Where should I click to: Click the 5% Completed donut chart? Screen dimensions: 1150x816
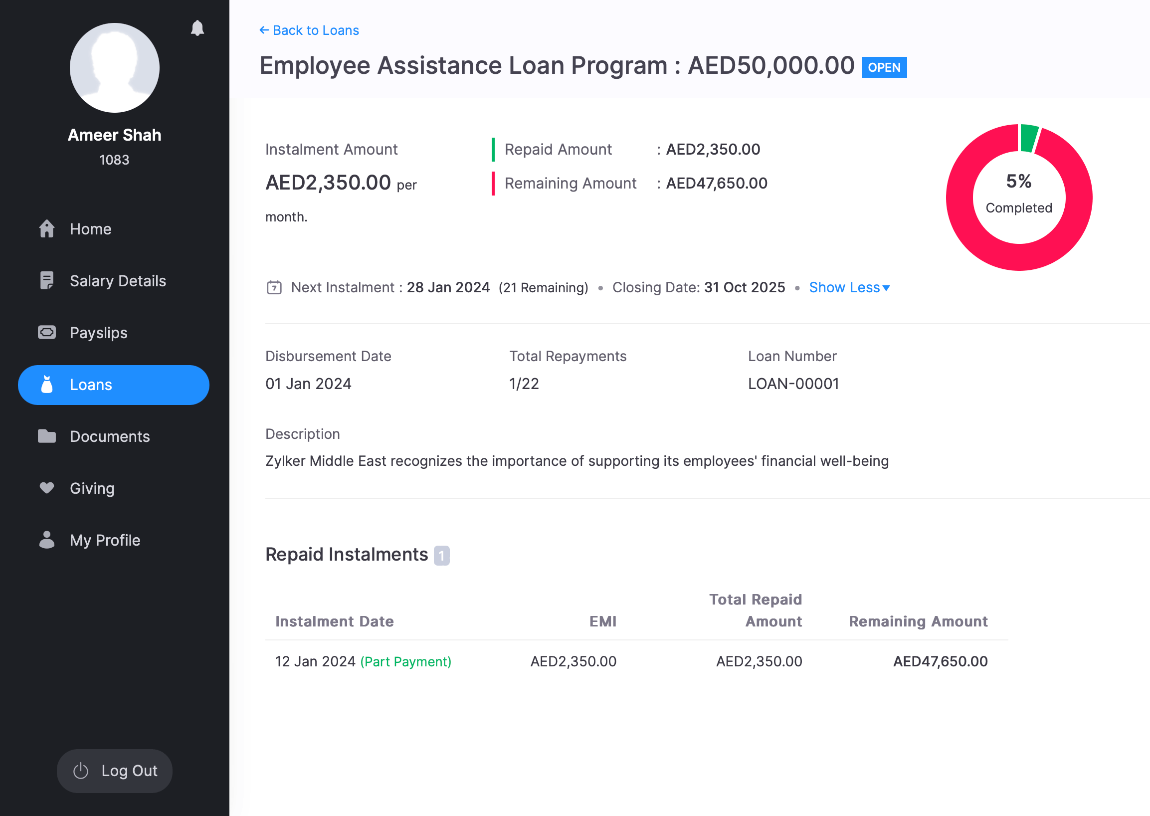coord(1019,197)
